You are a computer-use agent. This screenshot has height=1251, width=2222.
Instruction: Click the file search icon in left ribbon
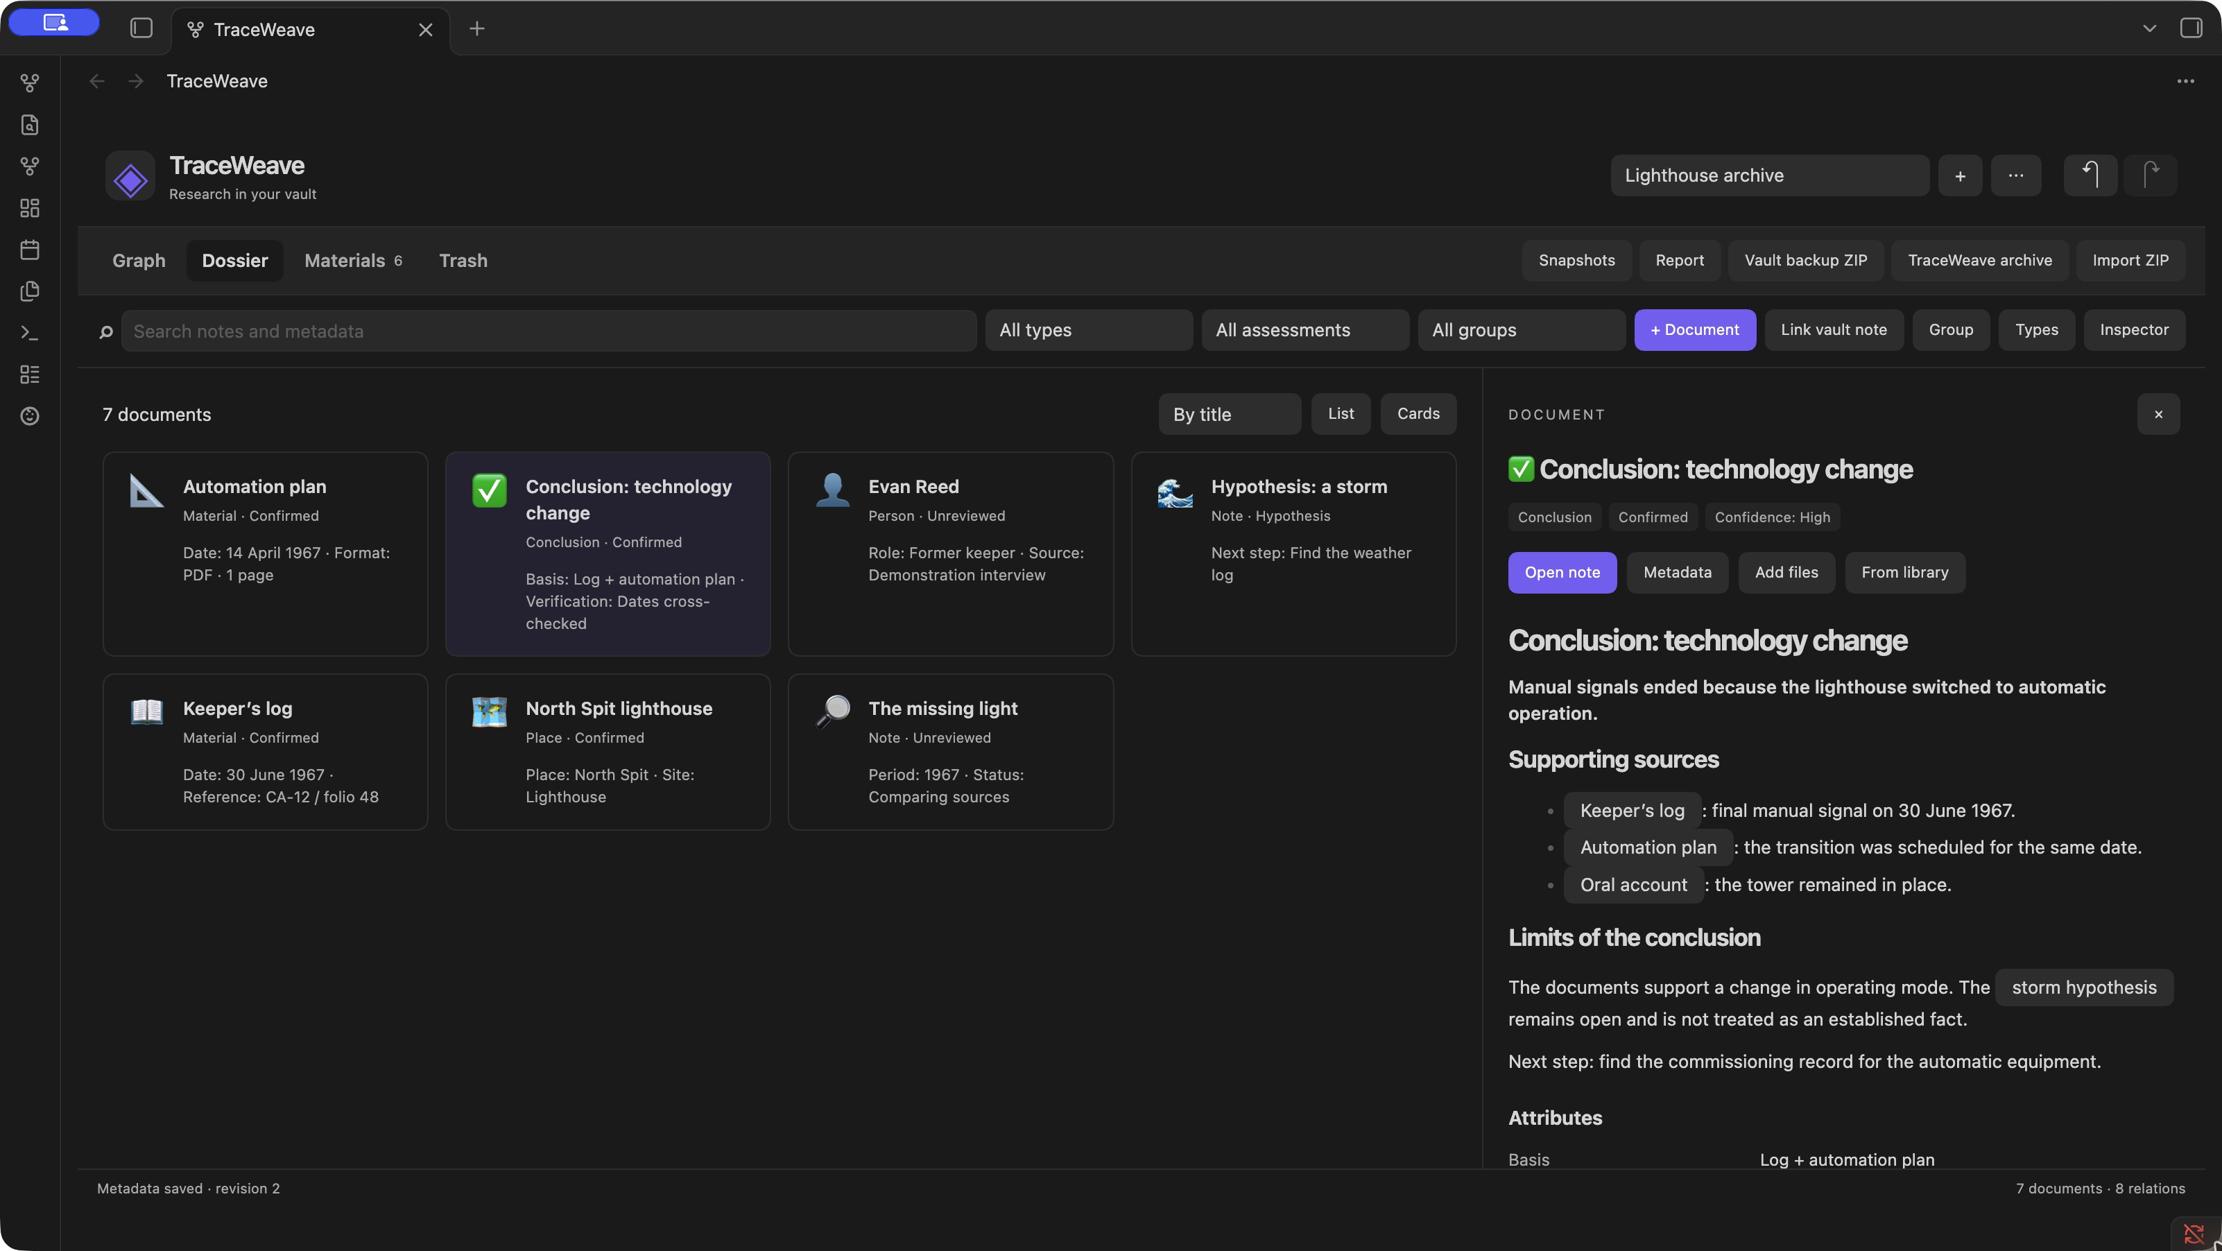pos(29,124)
